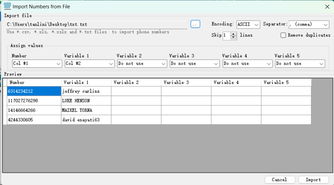Click the dialog app icon in title bar
The height and width of the screenshot is (185, 334).
(7, 6)
